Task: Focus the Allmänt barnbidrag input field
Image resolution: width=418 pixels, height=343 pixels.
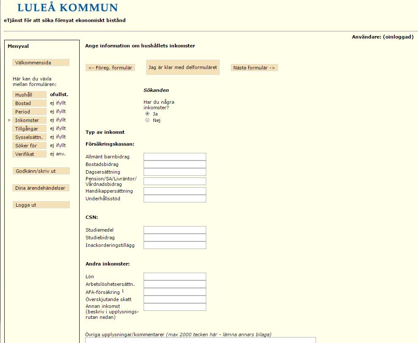Action: pos(175,157)
